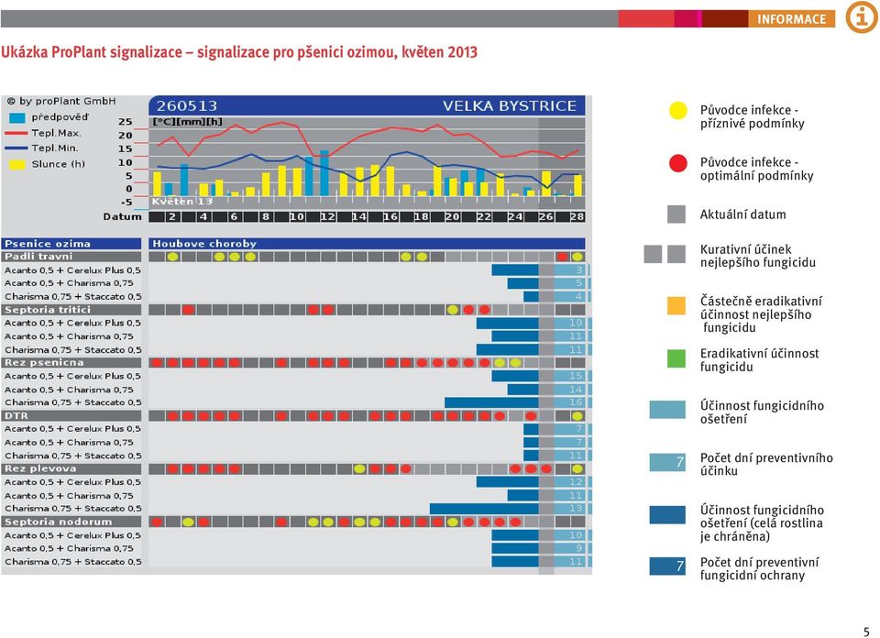Open the Septoria tritici disease row
This screenshot has width=880, height=638.
click(71, 310)
